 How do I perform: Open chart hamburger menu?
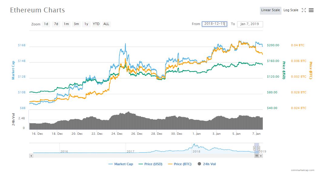[311, 10]
